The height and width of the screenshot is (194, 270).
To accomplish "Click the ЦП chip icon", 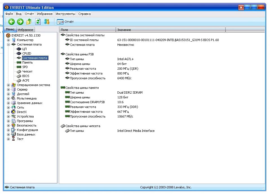I will coord(19,49).
